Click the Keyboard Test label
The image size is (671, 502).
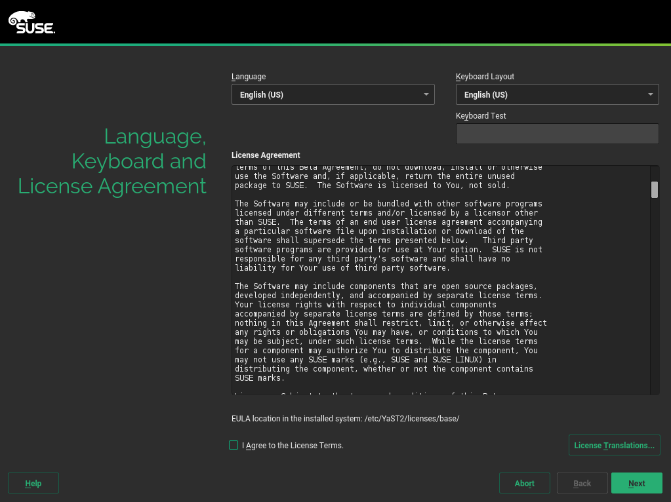click(x=481, y=116)
